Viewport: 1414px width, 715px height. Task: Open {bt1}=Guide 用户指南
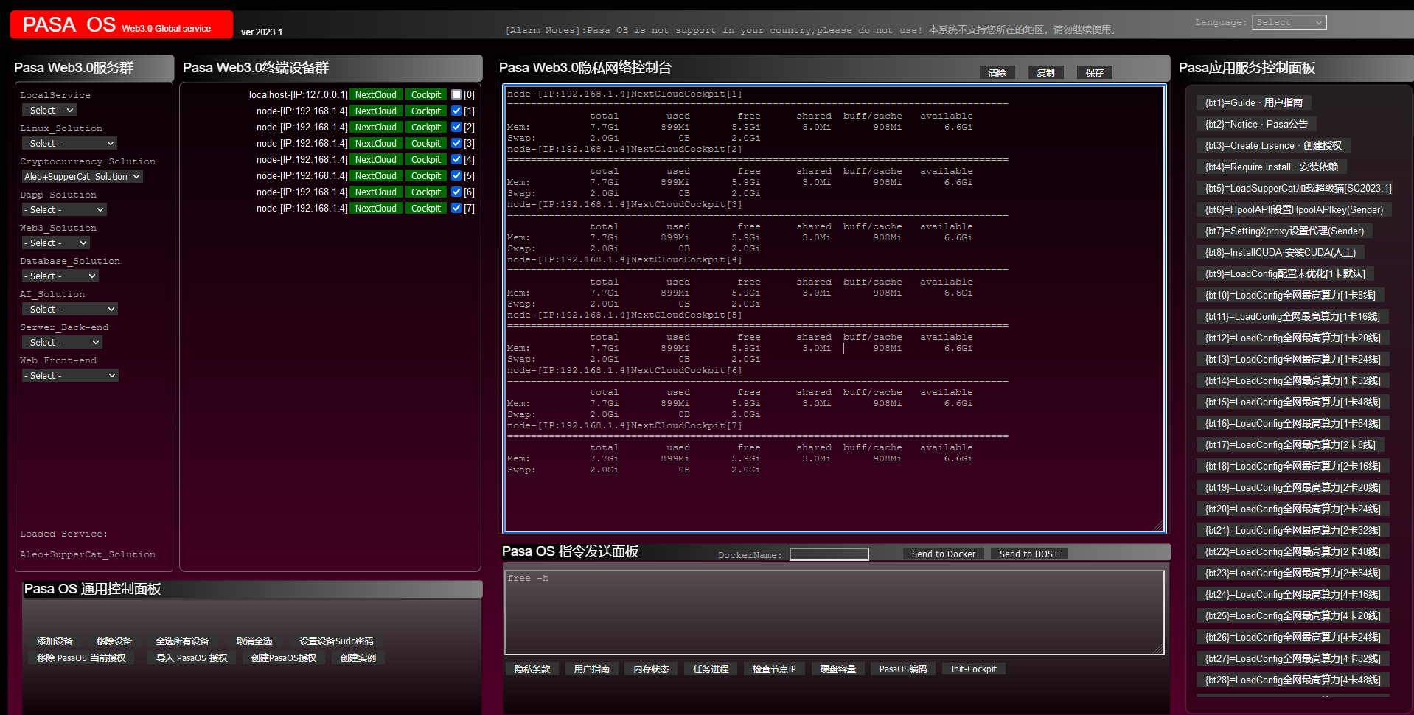[1254, 102]
